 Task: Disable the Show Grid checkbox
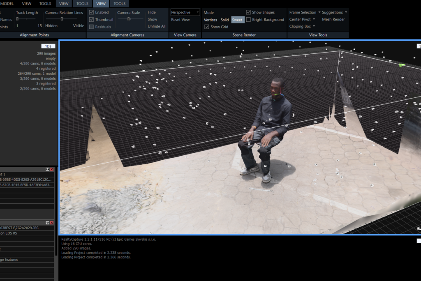207,27
